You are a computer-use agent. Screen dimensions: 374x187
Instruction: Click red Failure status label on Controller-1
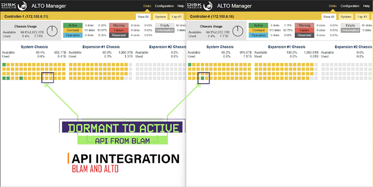118,30
